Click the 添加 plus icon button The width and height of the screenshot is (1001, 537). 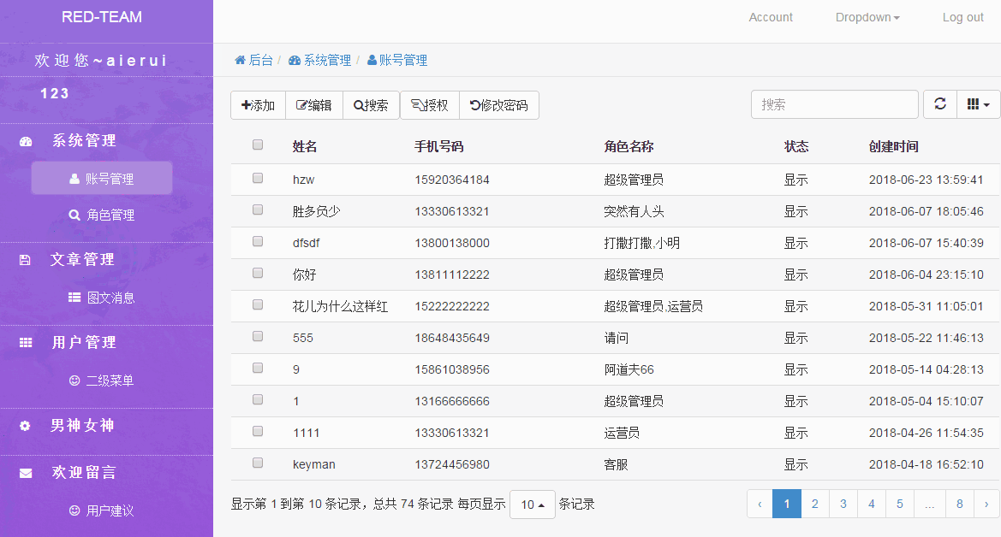(258, 105)
